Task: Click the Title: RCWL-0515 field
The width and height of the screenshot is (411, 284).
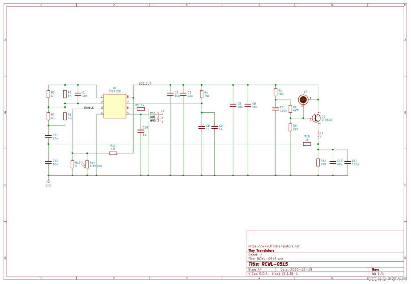Action: coord(268,264)
